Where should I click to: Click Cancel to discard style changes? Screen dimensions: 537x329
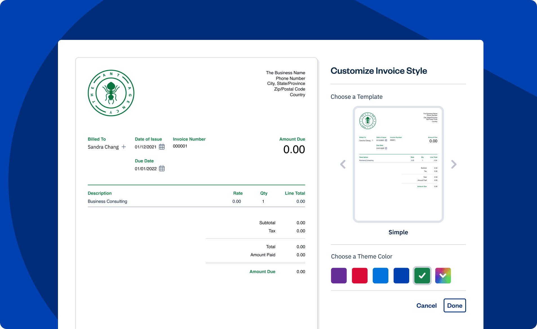(x=426, y=306)
